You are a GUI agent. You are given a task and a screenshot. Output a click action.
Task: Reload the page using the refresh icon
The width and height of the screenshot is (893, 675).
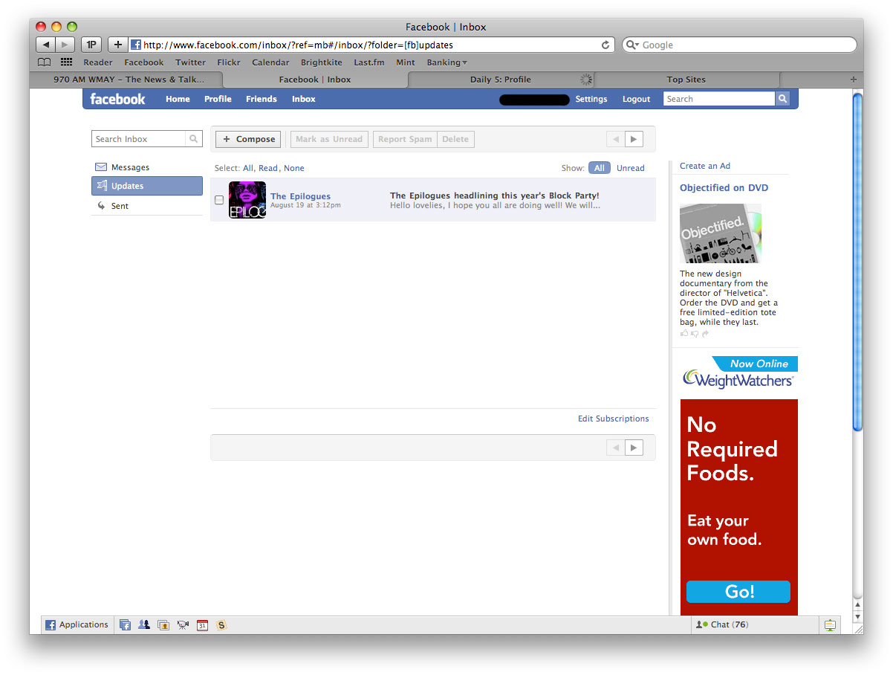pyautogui.click(x=605, y=45)
